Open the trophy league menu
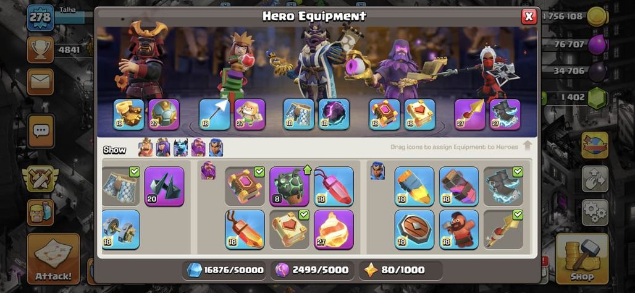635x293 pixels. (x=41, y=50)
